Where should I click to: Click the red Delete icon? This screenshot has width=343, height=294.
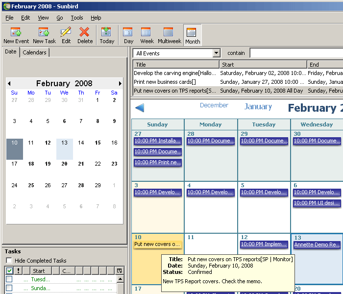tap(85, 32)
